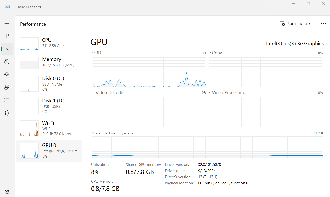The height and width of the screenshot is (197, 330).
Task: Select the GPU 0 performance item
Action: click(49, 151)
